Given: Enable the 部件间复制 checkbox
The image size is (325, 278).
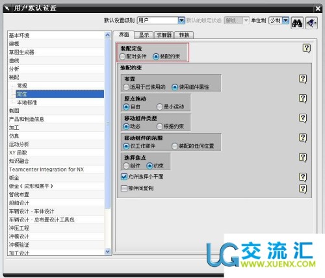Looking at the screenshot, I should [124, 188].
